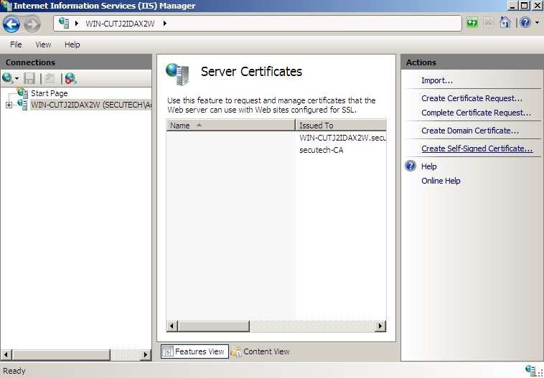Click arrow before WIN-CUTJ2IDAX2W in address bar
Screen dimensions: 544x378
pos(77,23)
